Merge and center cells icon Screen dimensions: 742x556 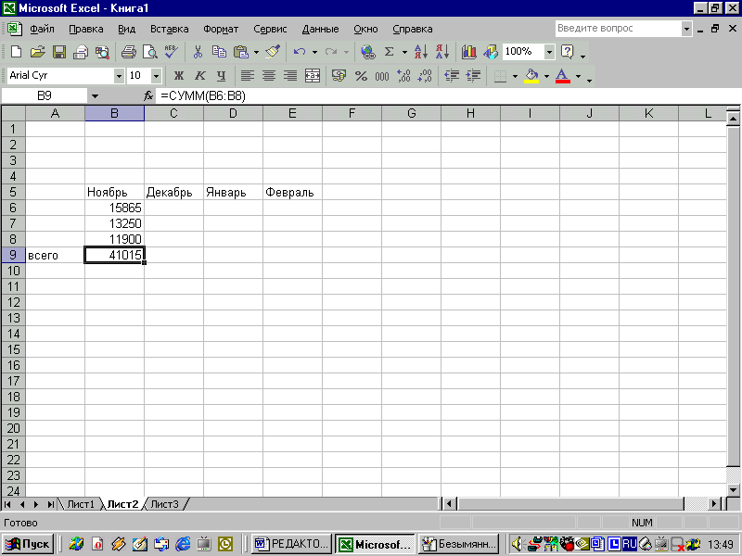click(x=313, y=76)
